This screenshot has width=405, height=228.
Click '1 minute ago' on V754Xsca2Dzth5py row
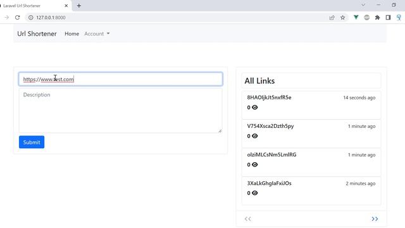click(x=361, y=127)
